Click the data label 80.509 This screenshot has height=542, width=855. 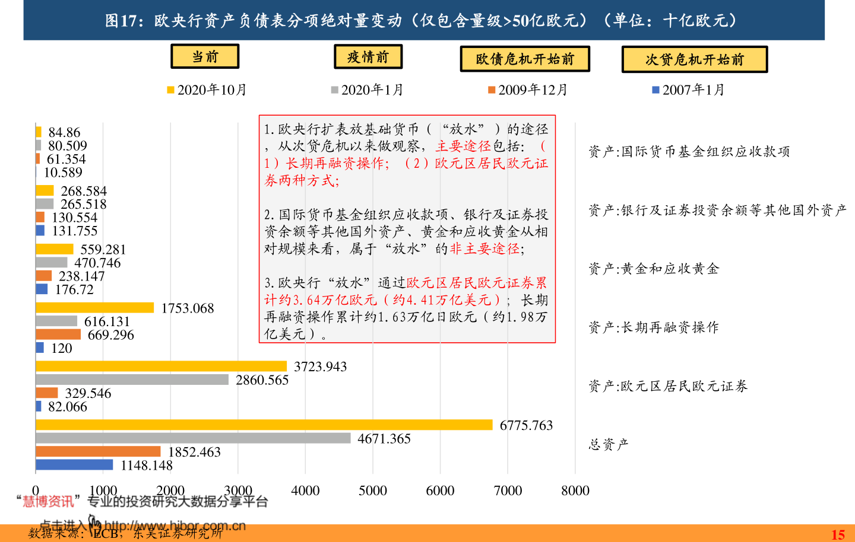click(68, 146)
